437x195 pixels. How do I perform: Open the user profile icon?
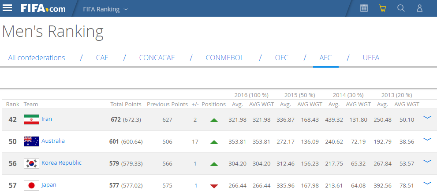coord(419,8)
